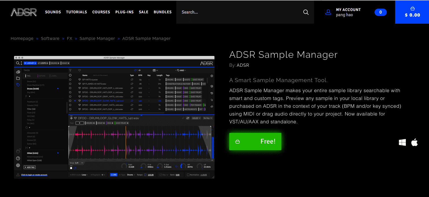The image size is (429, 197).
Task: Toggle the Key checkbox in bottom bar
Action: coord(161,175)
